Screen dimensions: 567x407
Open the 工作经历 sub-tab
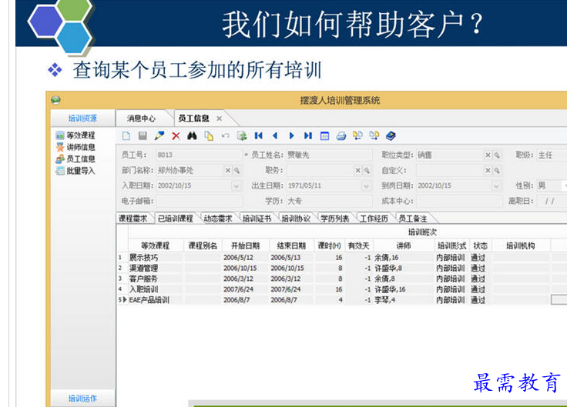(374, 219)
